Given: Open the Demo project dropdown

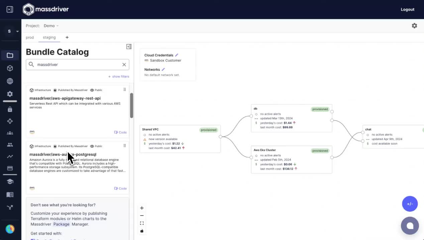Looking at the screenshot, I should pyautogui.click(x=51, y=26).
